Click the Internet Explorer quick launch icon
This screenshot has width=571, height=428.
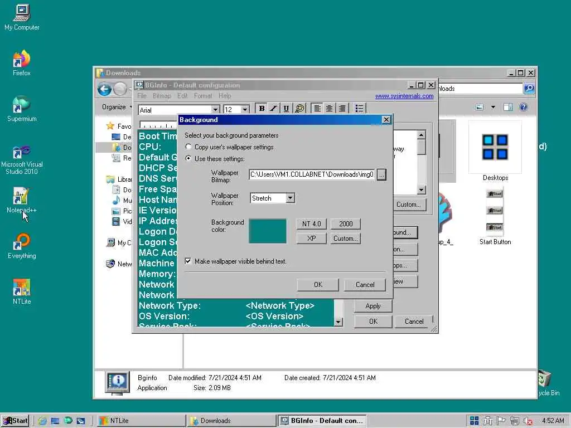click(x=42, y=421)
